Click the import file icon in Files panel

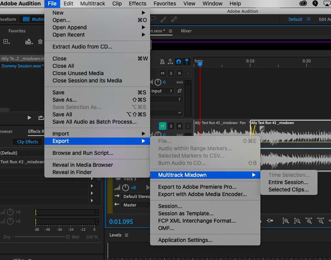pyautogui.click(x=29, y=42)
